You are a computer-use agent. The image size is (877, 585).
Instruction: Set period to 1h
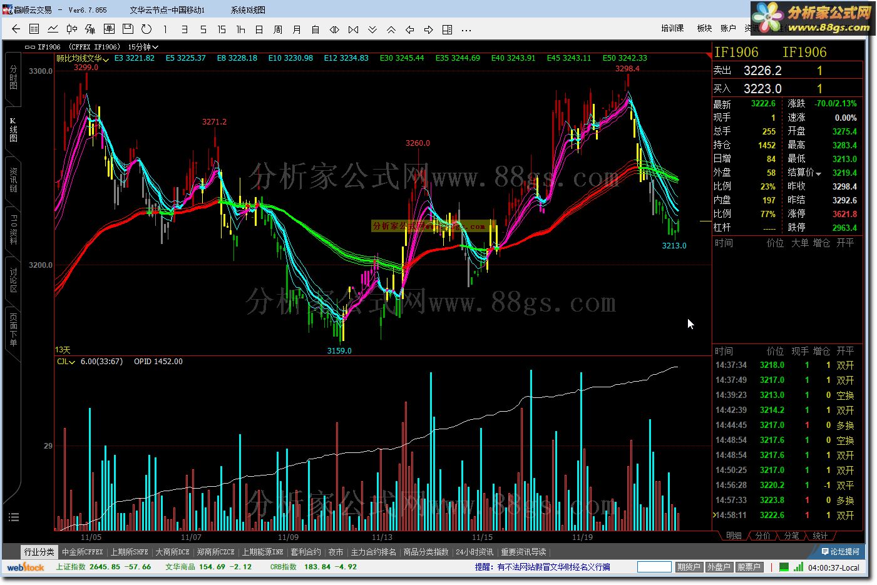(x=240, y=29)
